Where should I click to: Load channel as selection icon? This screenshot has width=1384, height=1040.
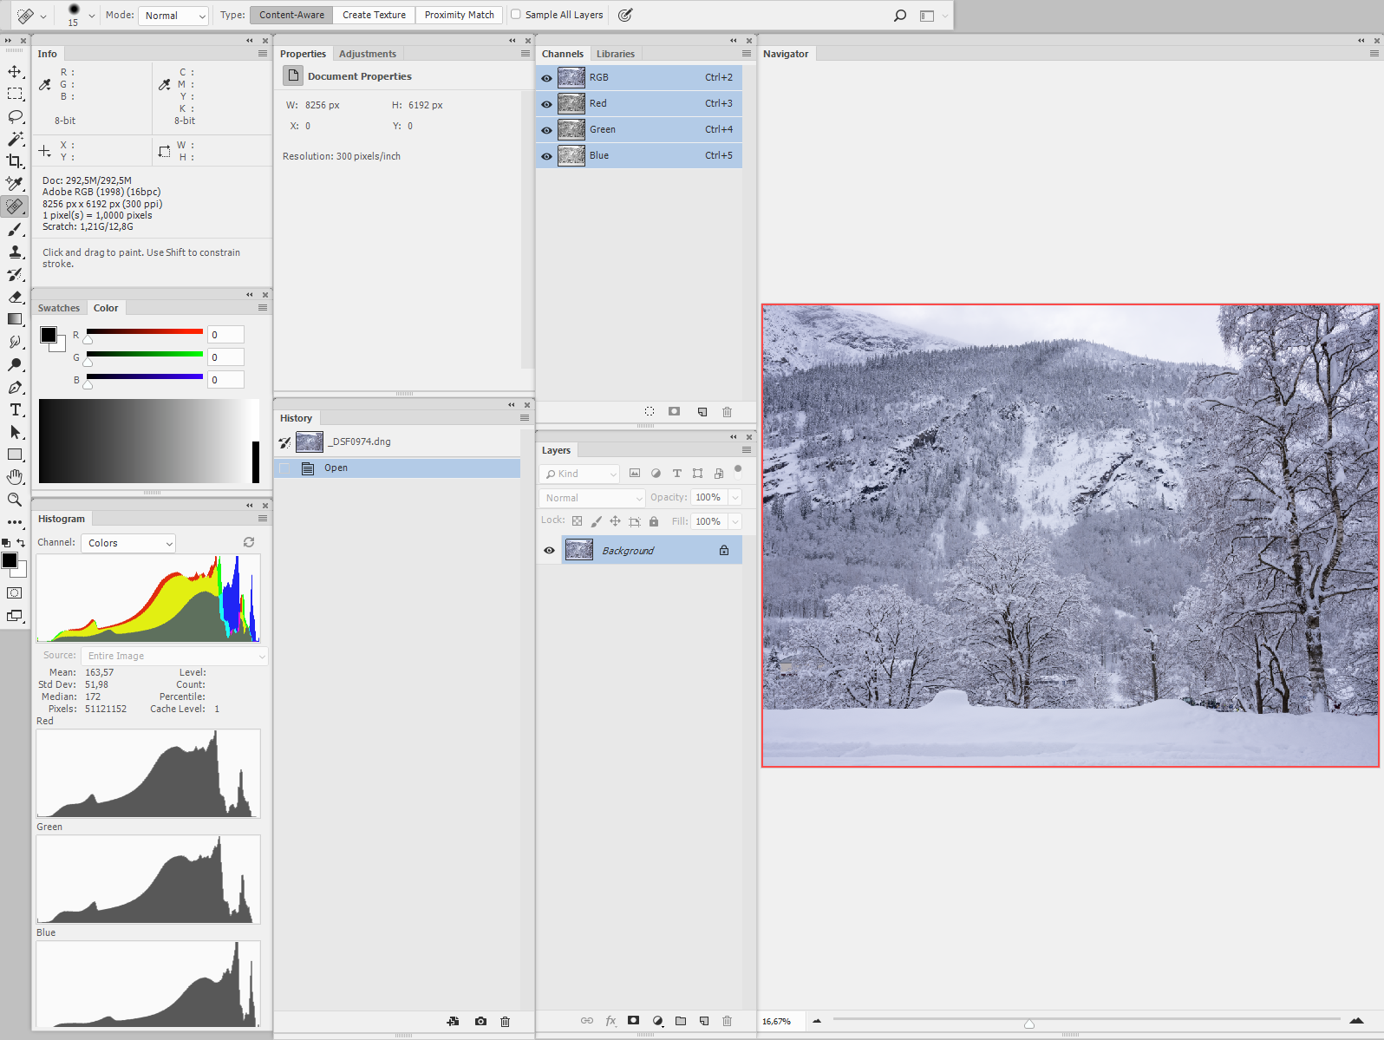click(x=650, y=412)
